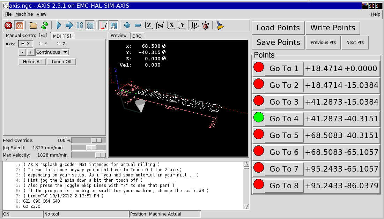Open a G-code file with the folder icon
Image resolution: width=384 pixels, height=219 pixels.
click(x=33, y=25)
